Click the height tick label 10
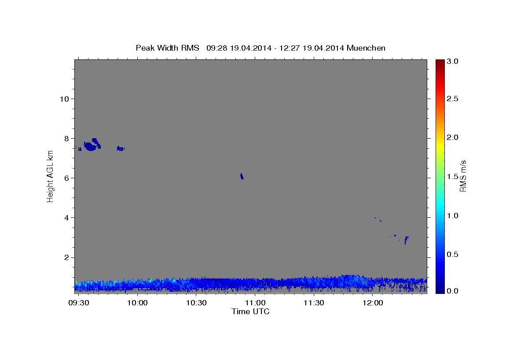Screen dimensions: 528x352 (x=64, y=99)
